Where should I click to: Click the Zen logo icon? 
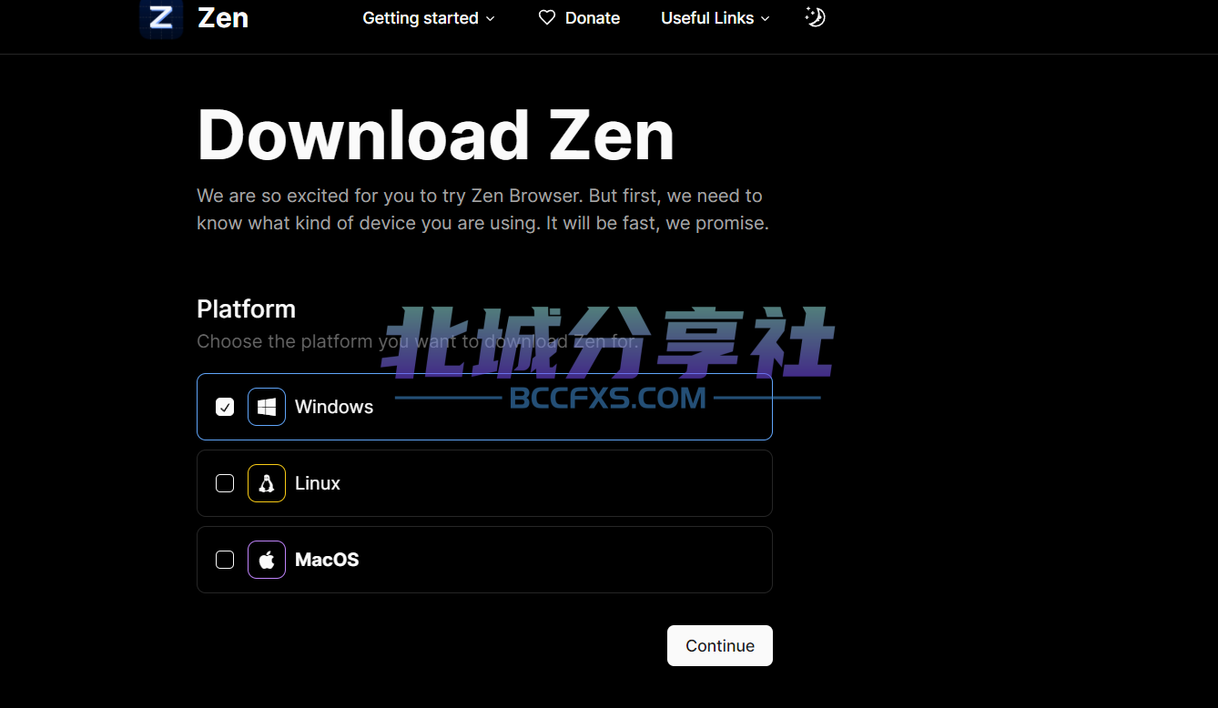[x=161, y=18]
